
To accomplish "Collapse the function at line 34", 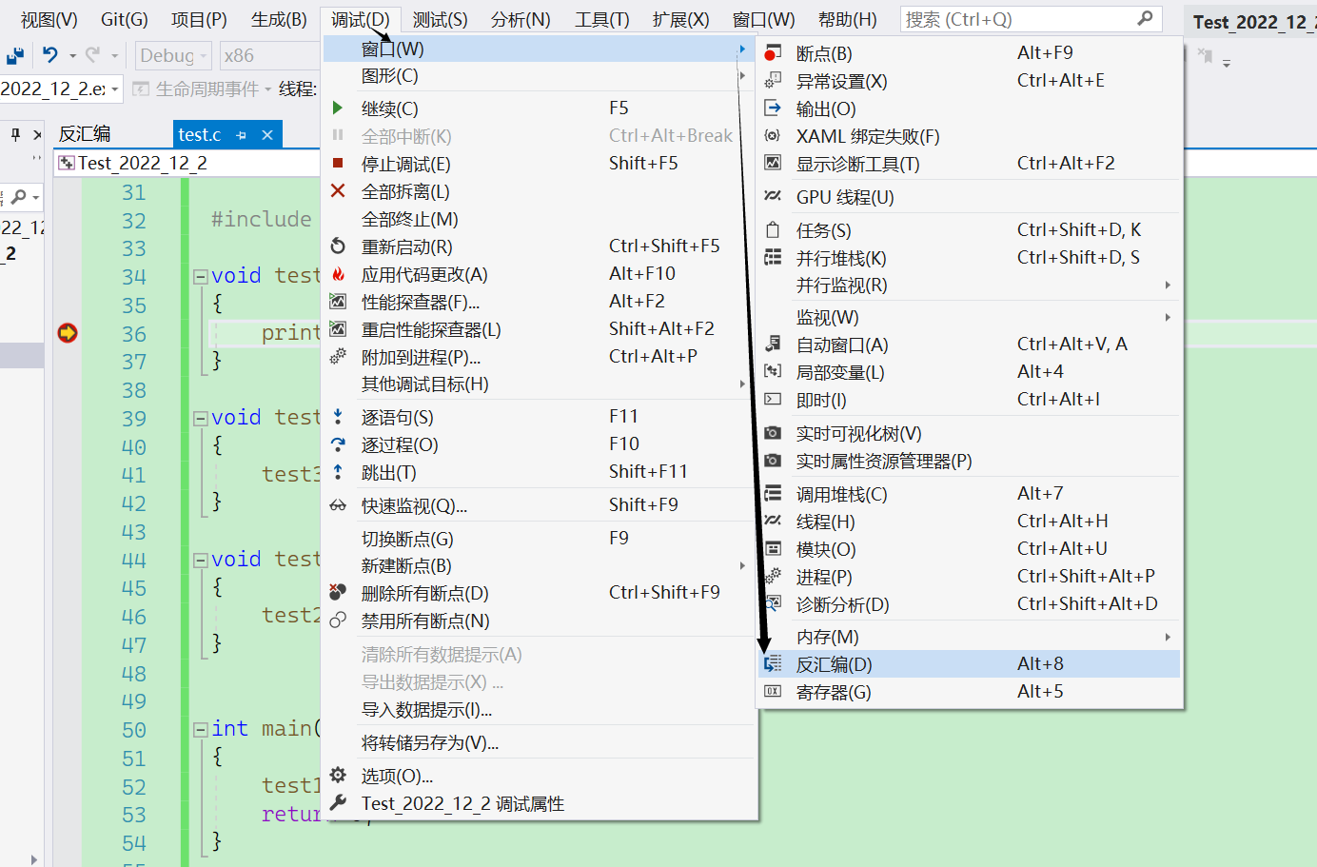I will [201, 277].
